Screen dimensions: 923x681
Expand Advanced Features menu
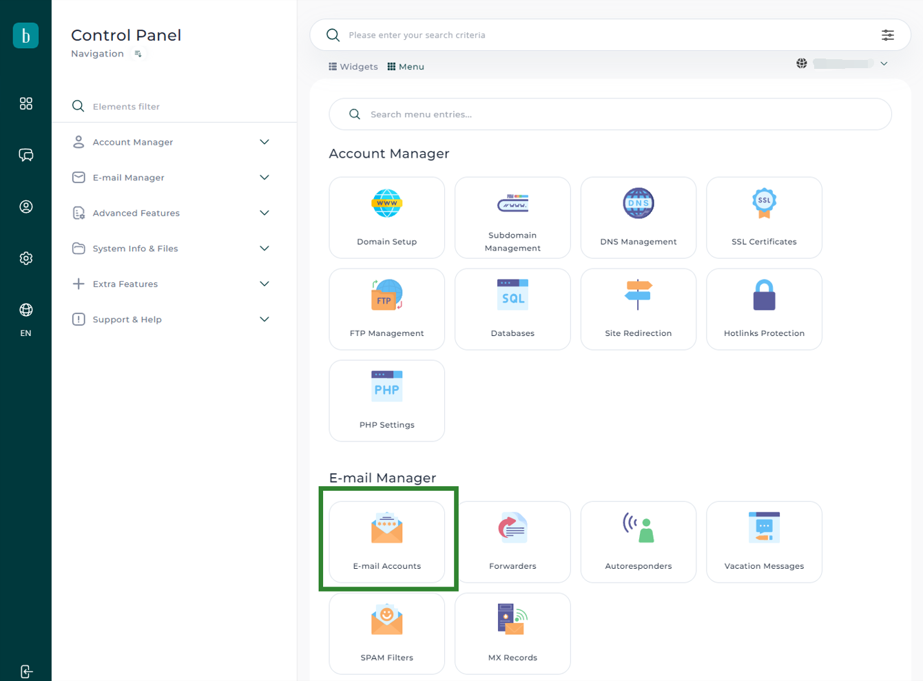pyautogui.click(x=264, y=213)
